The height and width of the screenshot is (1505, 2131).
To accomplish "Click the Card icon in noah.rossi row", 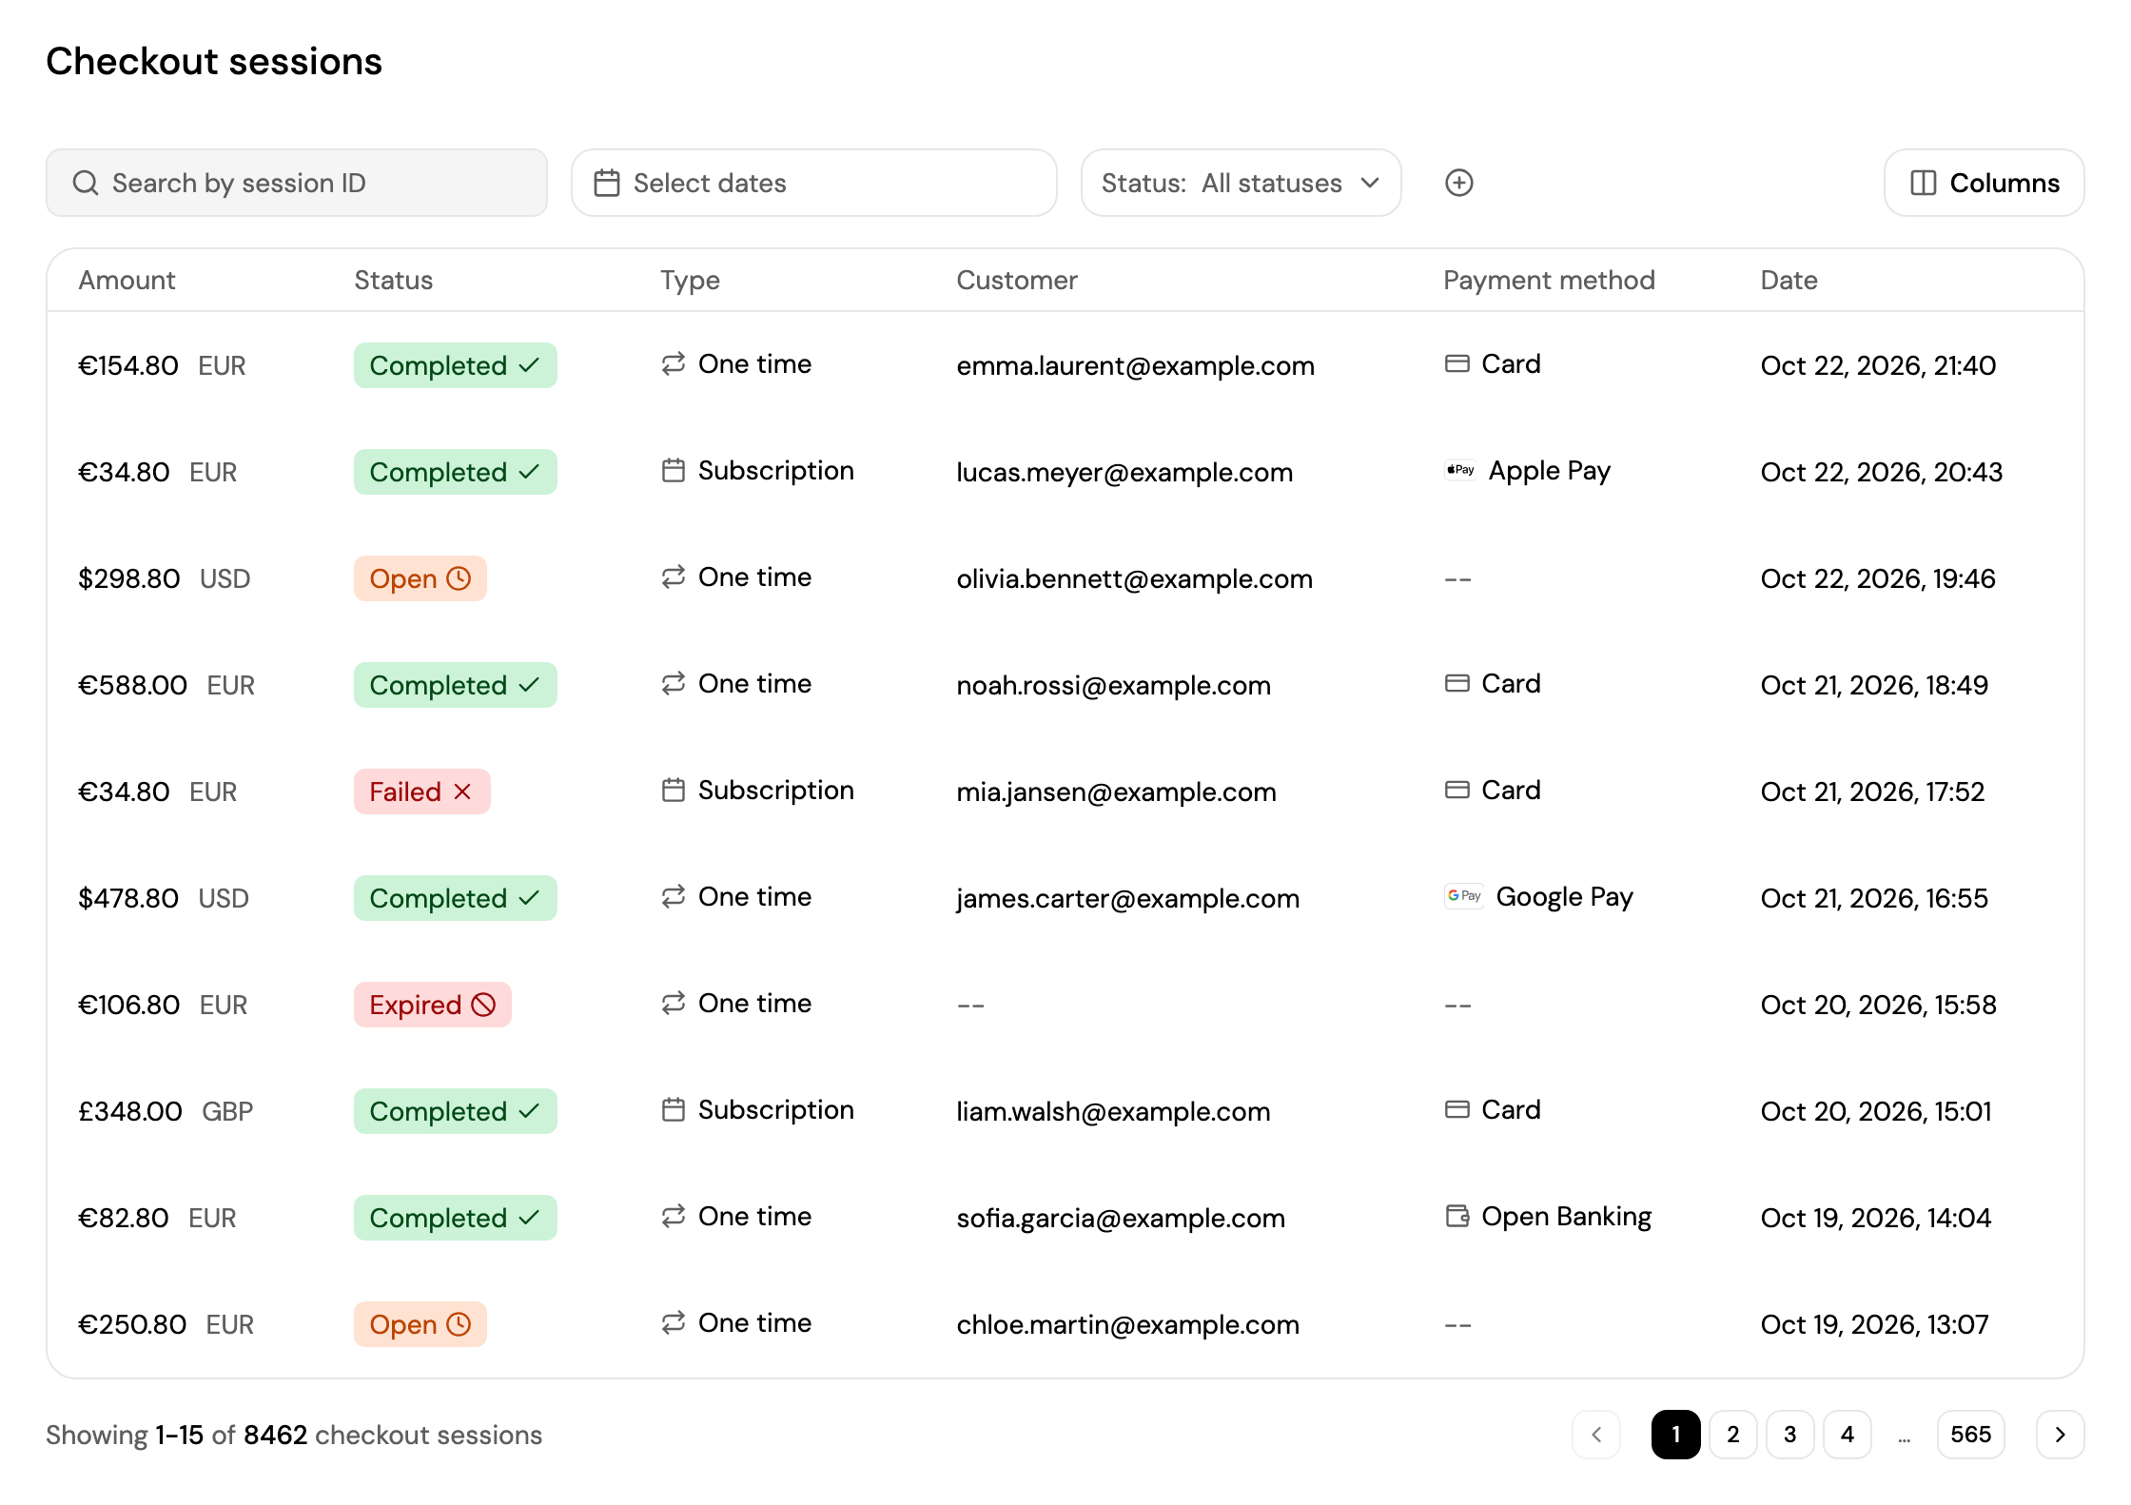I will point(1457,683).
